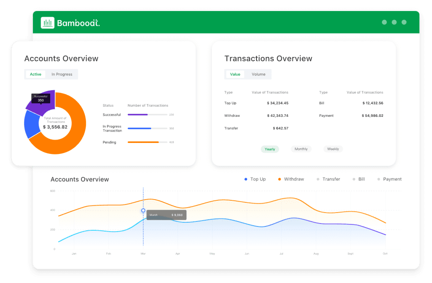Select the Value toggle in Transactions Overview
This screenshot has height=283, width=432.
pyautogui.click(x=235, y=74)
